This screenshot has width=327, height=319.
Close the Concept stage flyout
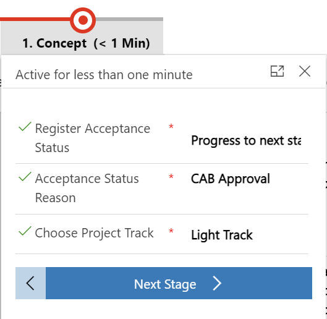(305, 71)
